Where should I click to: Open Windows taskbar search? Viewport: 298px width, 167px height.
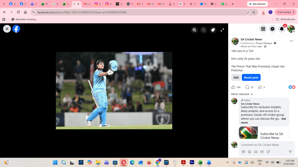pyautogui.click(x=64, y=162)
